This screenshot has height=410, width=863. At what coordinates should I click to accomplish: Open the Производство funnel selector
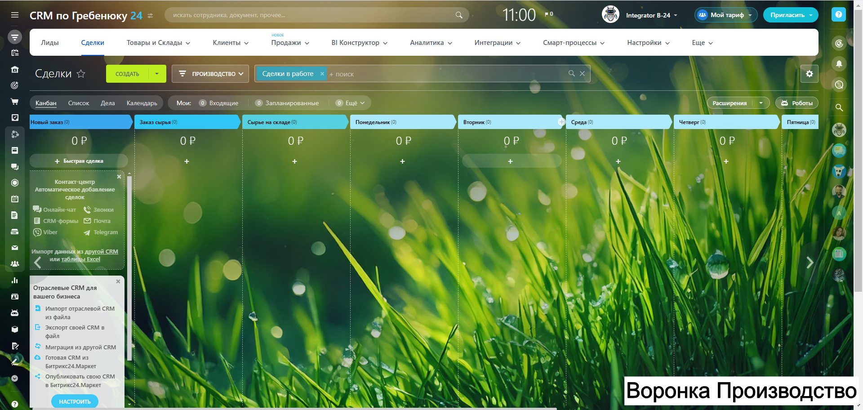point(210,74)
